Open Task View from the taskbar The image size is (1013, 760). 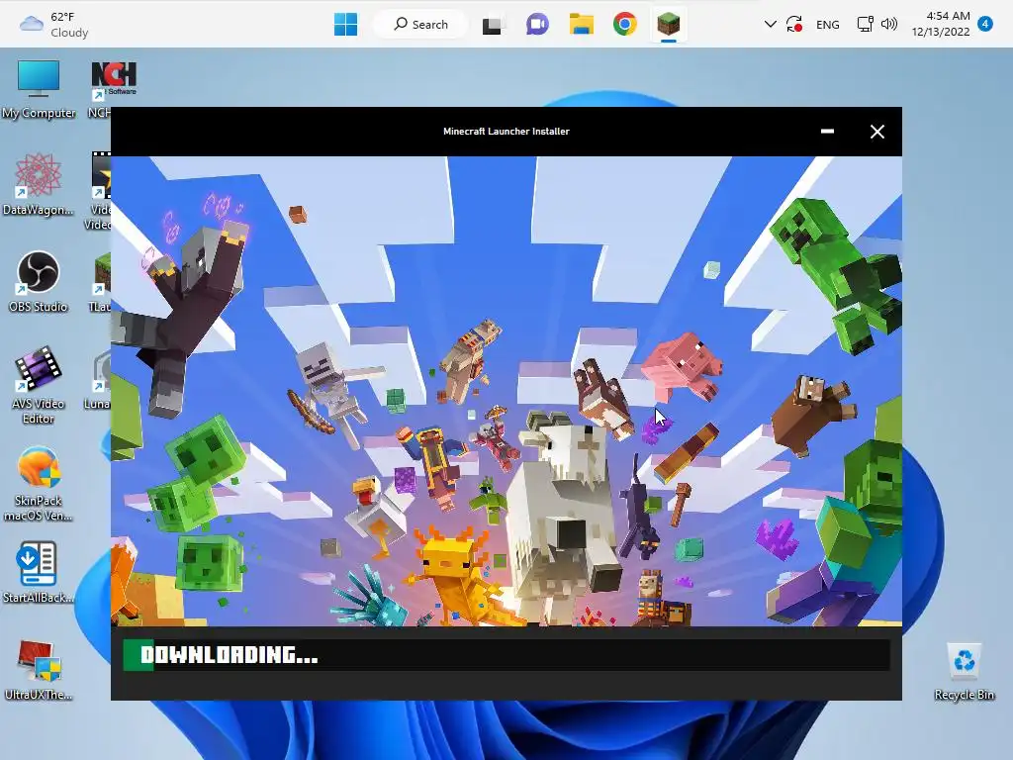[493, 25]
